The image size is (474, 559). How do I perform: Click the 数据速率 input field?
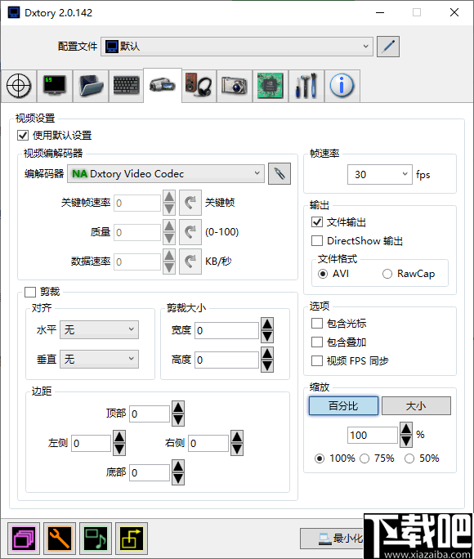coord(137,262)
